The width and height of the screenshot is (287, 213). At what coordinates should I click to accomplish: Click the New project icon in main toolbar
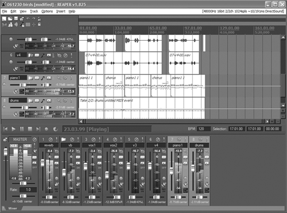pos(4,19)
